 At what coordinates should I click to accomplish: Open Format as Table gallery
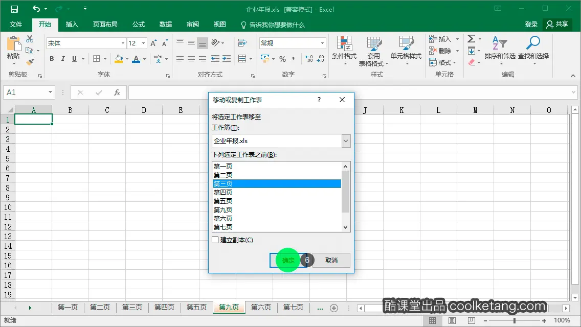(373, 51)
